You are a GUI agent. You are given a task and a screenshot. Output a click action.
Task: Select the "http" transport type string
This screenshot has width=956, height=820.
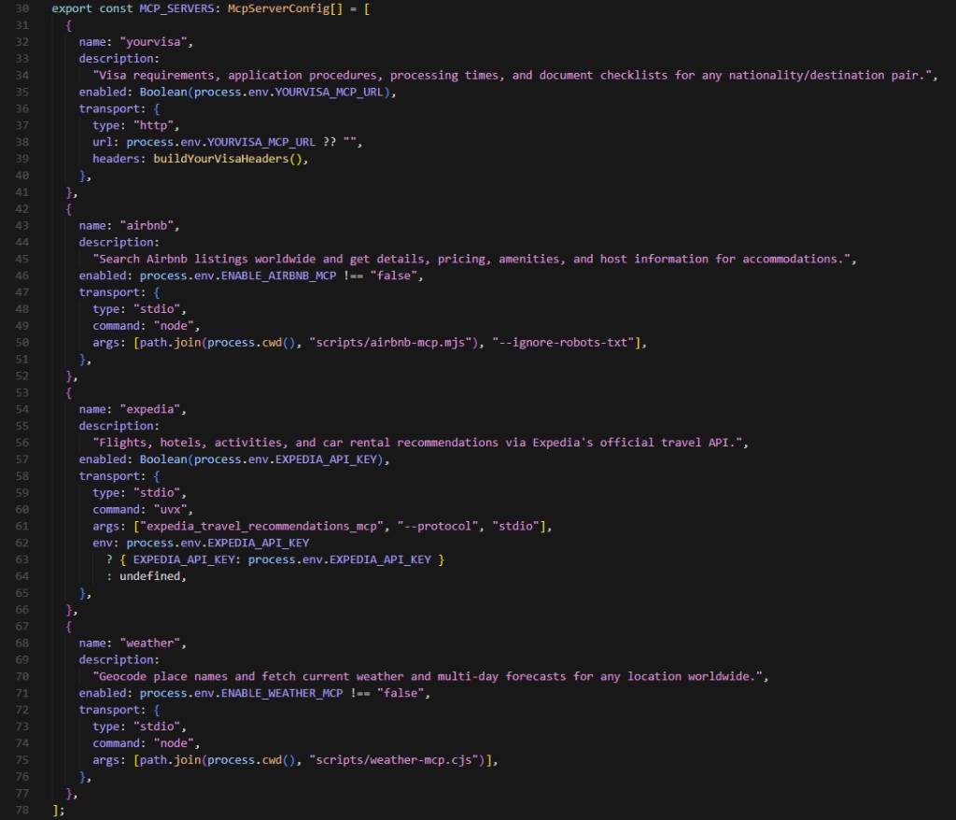(x=153, y=126)
